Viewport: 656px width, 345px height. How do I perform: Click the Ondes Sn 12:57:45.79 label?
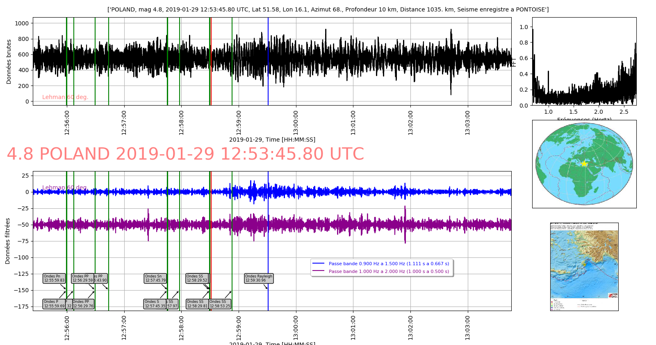(x=155, y=278)
